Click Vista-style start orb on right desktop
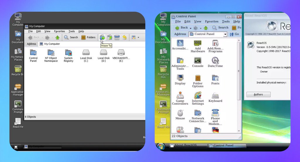300x162 pixels. pos(161,147)
